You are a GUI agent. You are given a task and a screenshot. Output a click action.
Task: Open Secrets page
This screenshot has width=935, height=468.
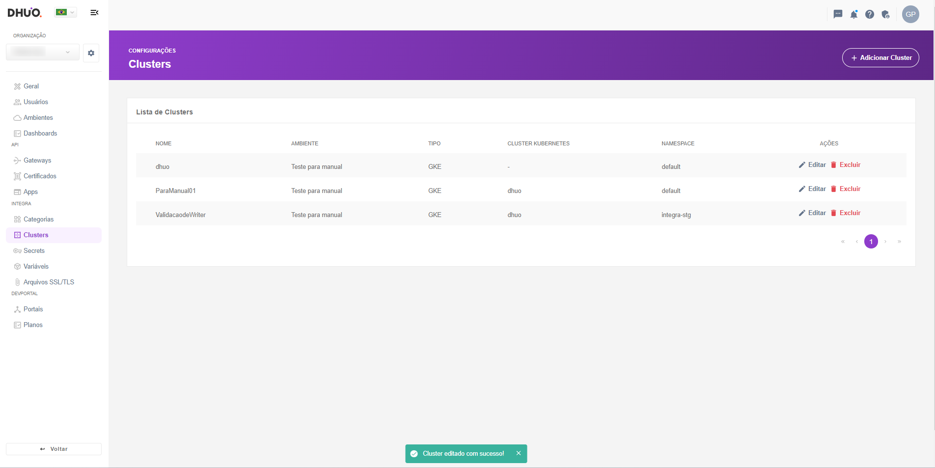click(x=34, y=250)
